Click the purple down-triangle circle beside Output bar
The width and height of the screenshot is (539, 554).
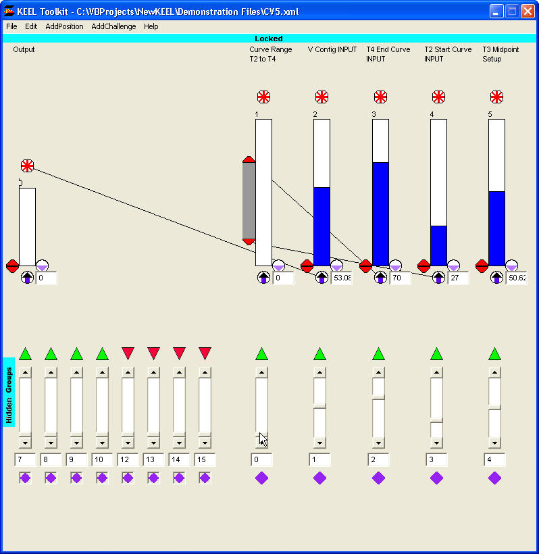tap(42, 266)
